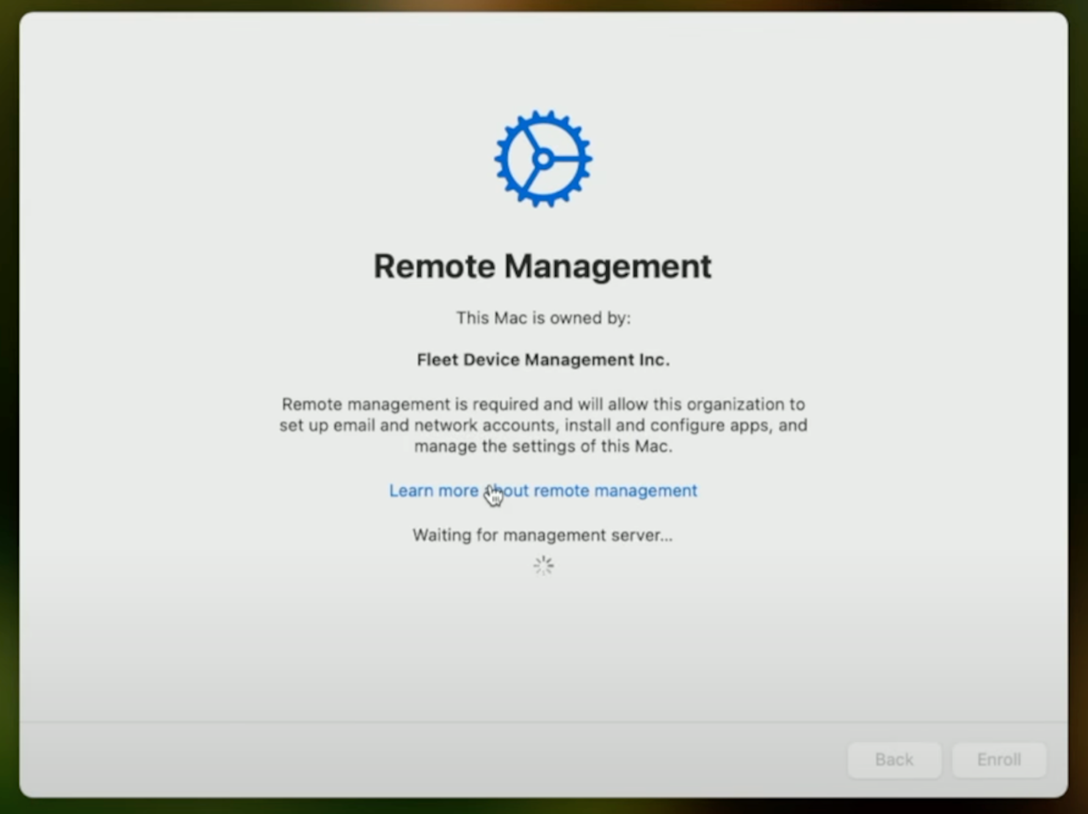Click the Remote Management heading
The height and width of the screenshot is (814, 1088).
pyautogui.click(x=543, y=266)
